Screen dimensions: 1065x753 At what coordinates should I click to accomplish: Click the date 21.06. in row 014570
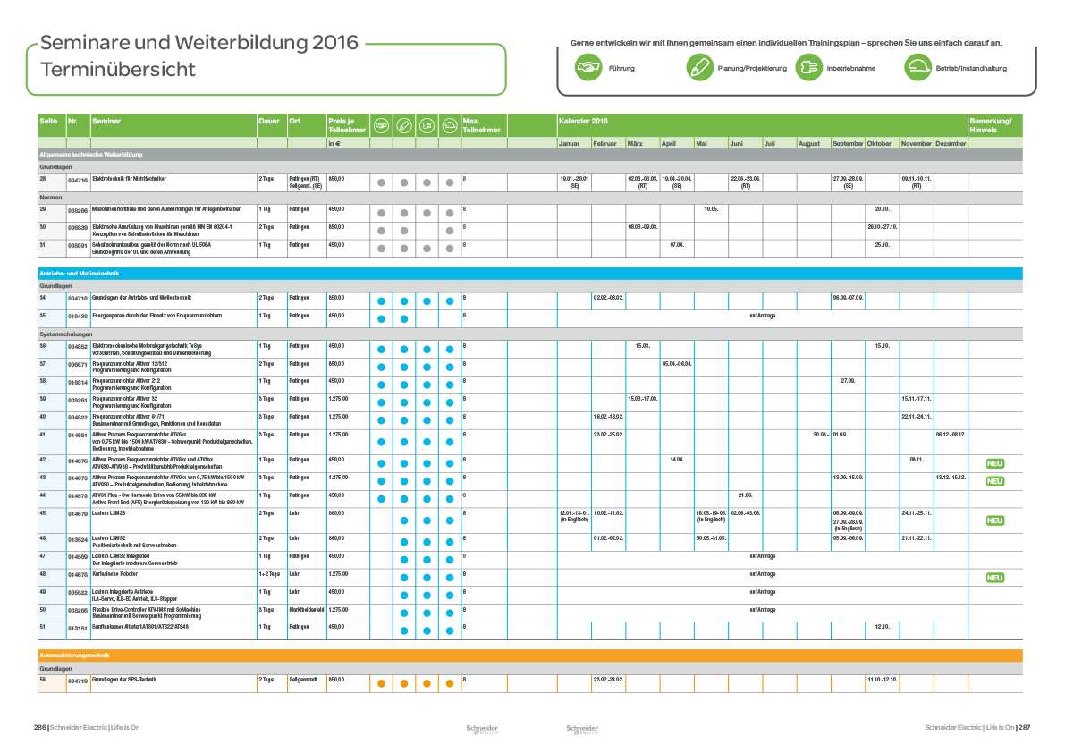point(745,495)
